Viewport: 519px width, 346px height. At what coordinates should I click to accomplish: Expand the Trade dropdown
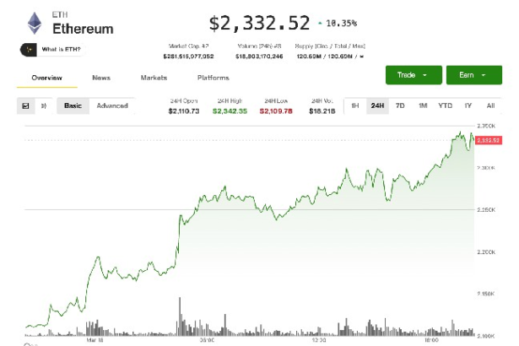412,75
